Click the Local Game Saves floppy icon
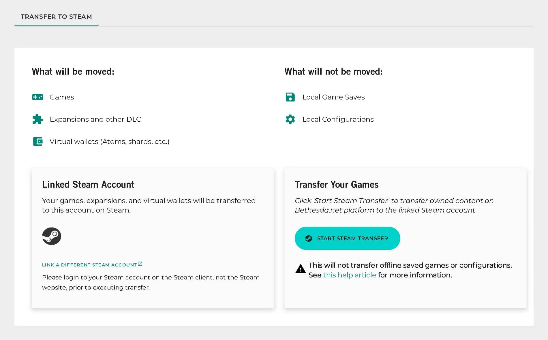The height and width of the screenshot is (340, 548). (x=290, y=97)
